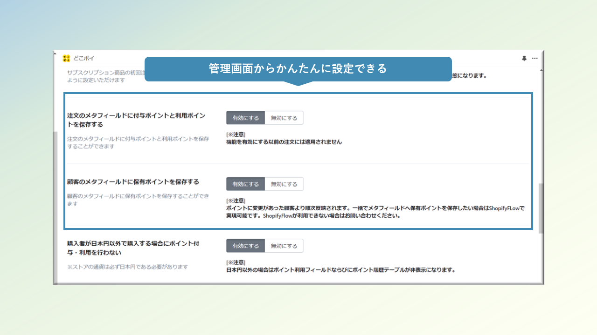Disable no-points rule for non-JPY purchases
This screenshot has width=597, height=335.
284,246
